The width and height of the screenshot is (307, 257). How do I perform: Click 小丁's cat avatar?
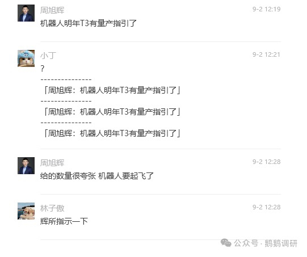click(x=26, y=58)
